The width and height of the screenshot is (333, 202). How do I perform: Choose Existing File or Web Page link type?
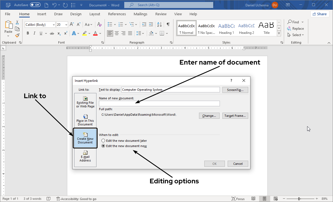[x=85, y=102]
